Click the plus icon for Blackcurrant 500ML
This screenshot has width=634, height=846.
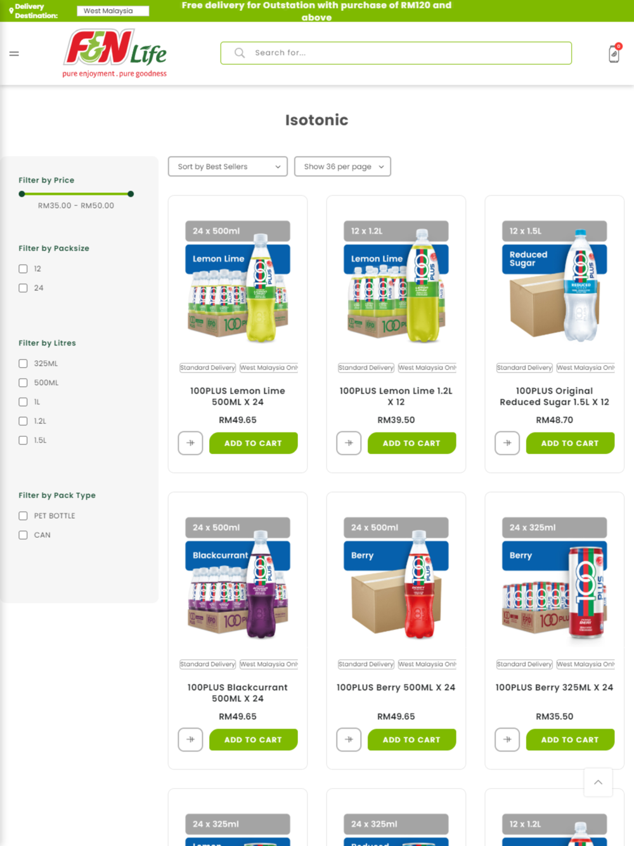pyautogui.click(x=190, y=739)
